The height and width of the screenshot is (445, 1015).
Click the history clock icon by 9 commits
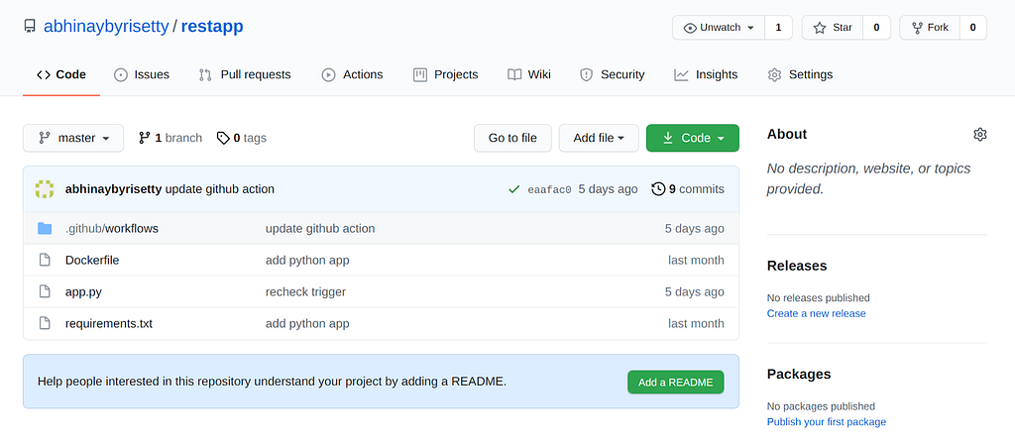pyautogui.click(x=658, y=189)
